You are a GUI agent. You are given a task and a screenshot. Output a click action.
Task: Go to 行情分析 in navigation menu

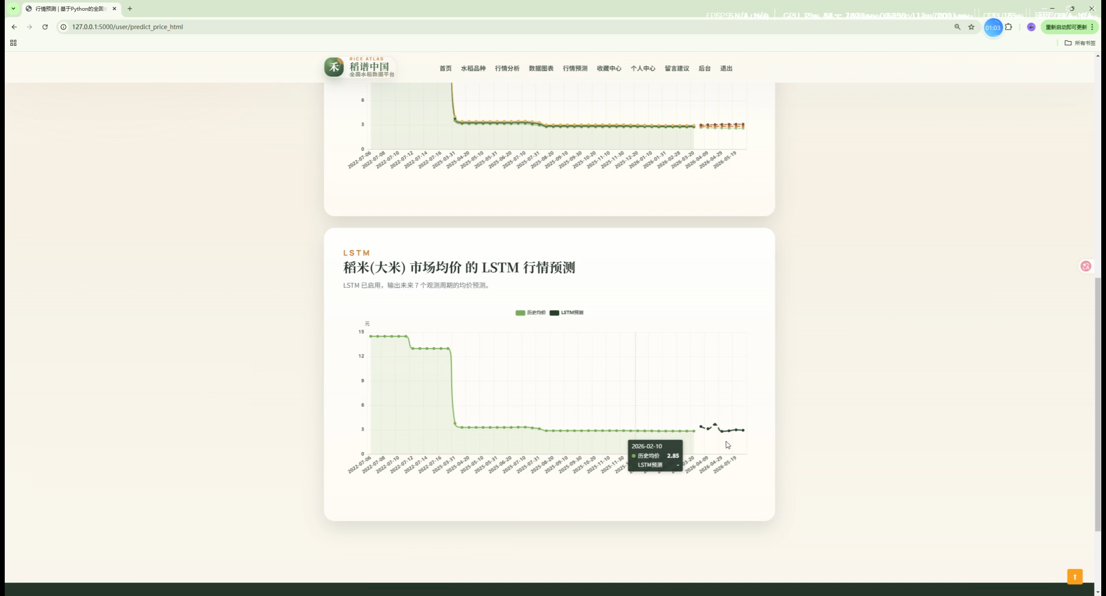pos(507,68)
